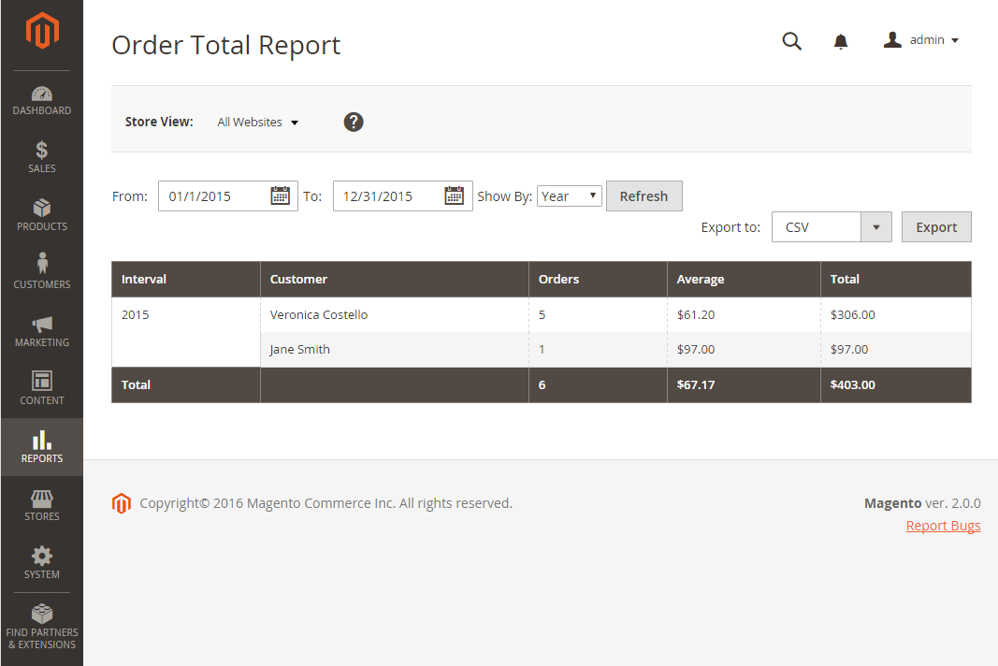Click the search magnifier icon
This screenshot has height=666, width=998.
(x=791, y=41)
